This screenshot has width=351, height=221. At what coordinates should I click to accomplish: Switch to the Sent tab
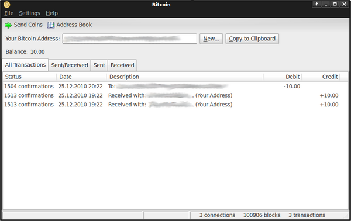pyautogui.click(x=99, y=65)
